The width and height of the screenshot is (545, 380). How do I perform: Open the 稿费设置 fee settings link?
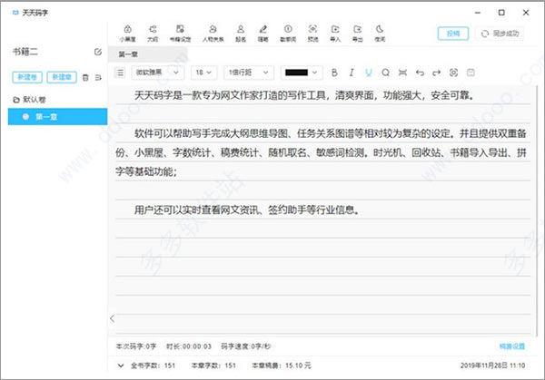(x=512, y=346)
